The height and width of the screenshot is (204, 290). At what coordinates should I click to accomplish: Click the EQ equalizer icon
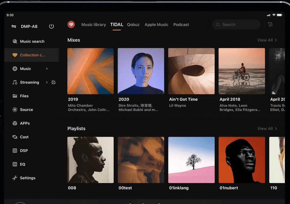15,164
